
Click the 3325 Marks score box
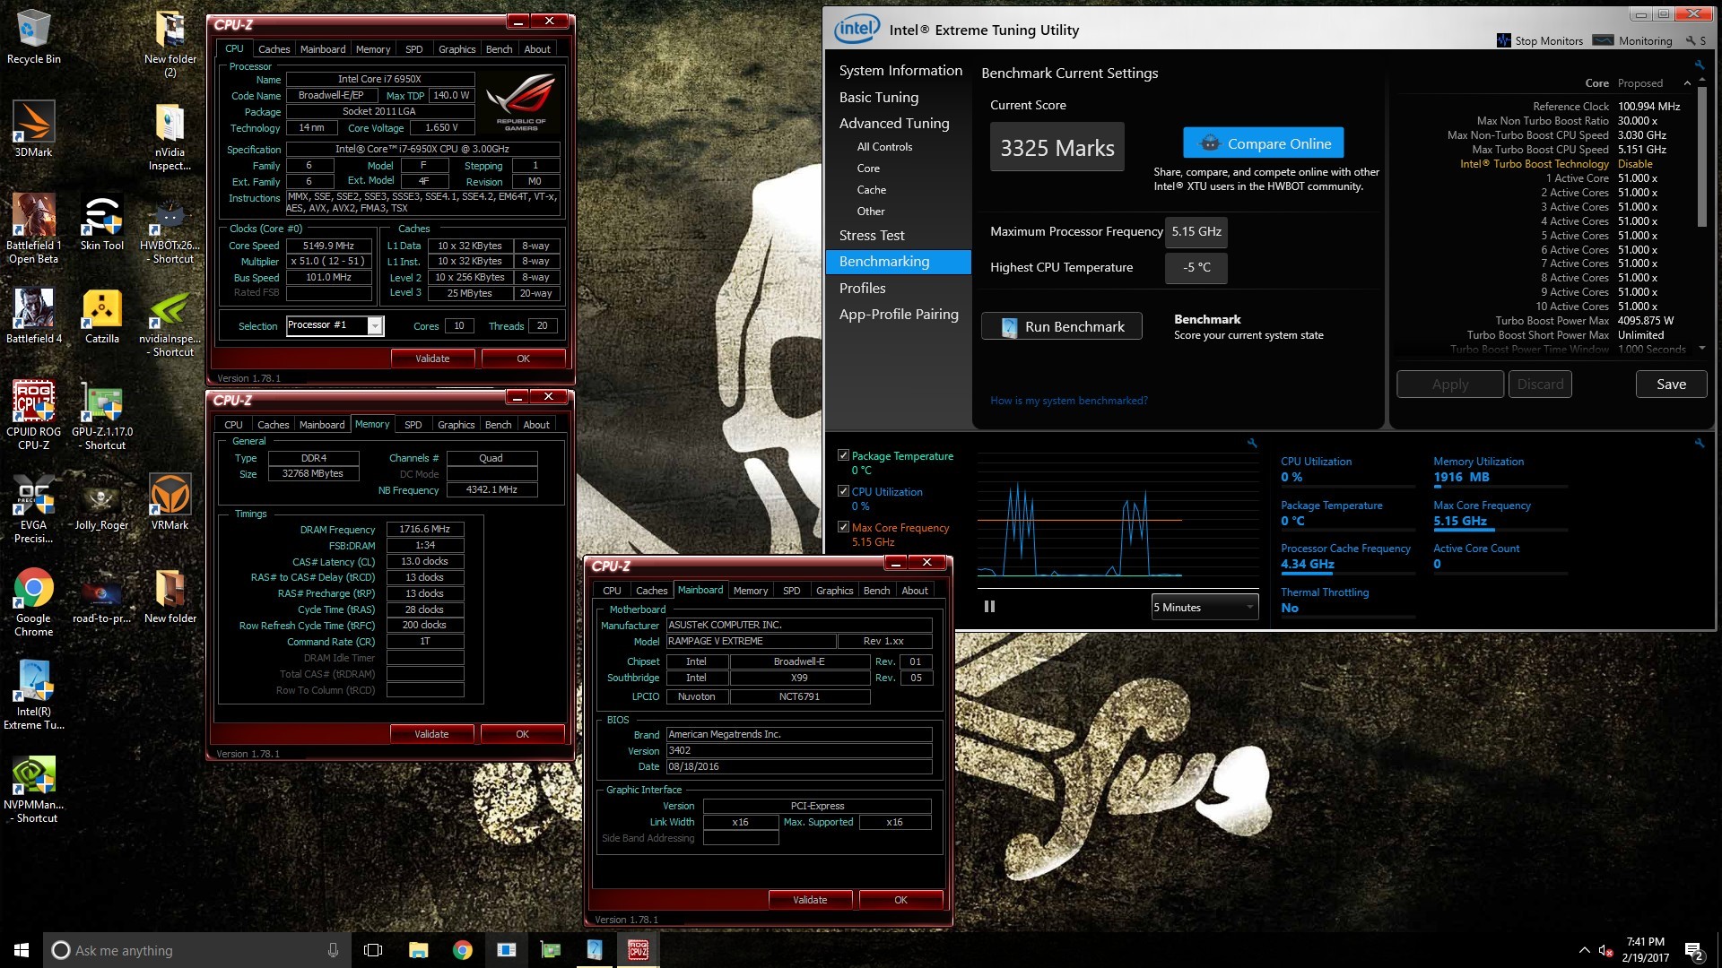[1057, 147]
